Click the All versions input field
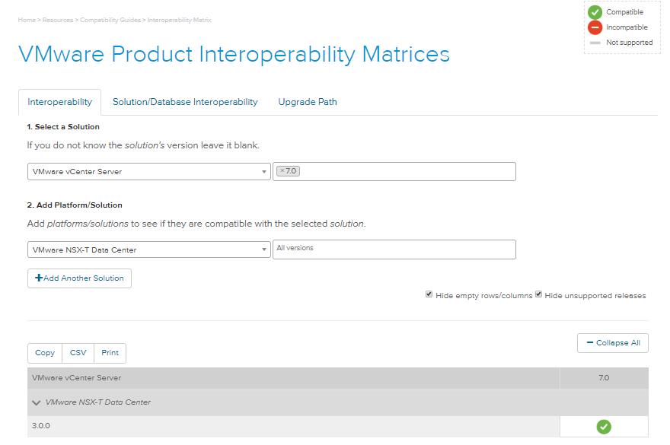This screenshot has width=670, height=445. (394, 250)
